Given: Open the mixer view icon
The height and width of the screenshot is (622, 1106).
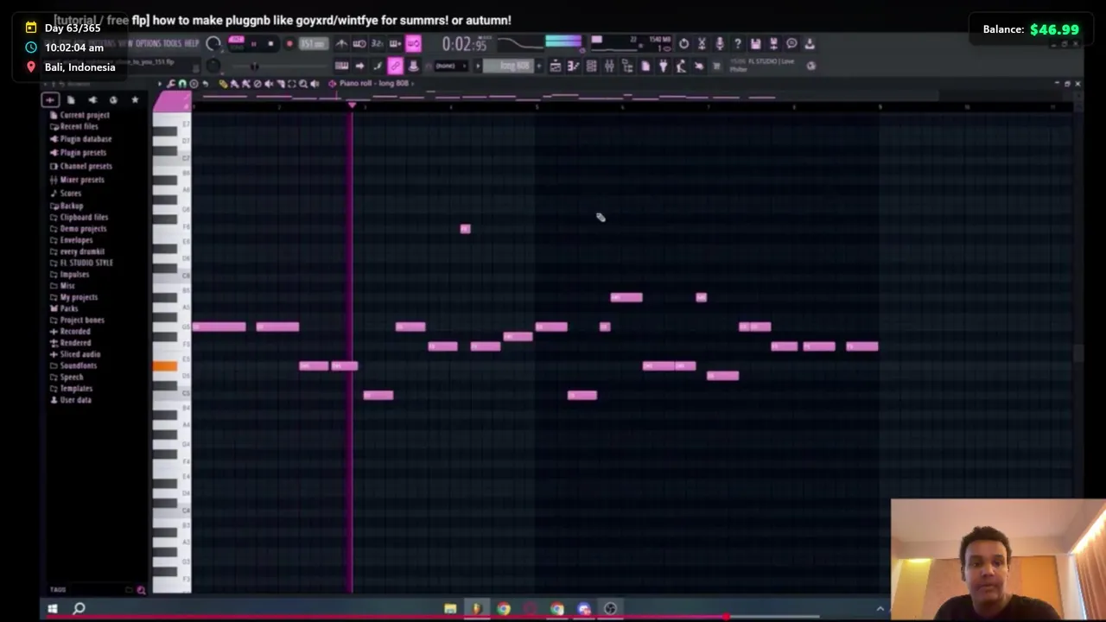Looking at the screenshot, I should point(608,66).
